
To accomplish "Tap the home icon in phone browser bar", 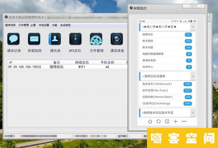I will [150, 121].
